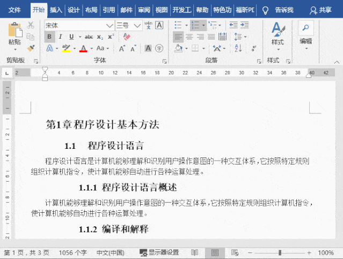Click the Format Painter brush icon
343x259 pixels.
31,48
